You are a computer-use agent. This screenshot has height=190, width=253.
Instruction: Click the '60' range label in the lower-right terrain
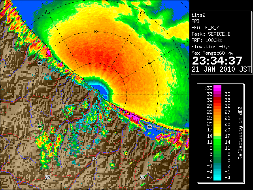coord(142,177)
